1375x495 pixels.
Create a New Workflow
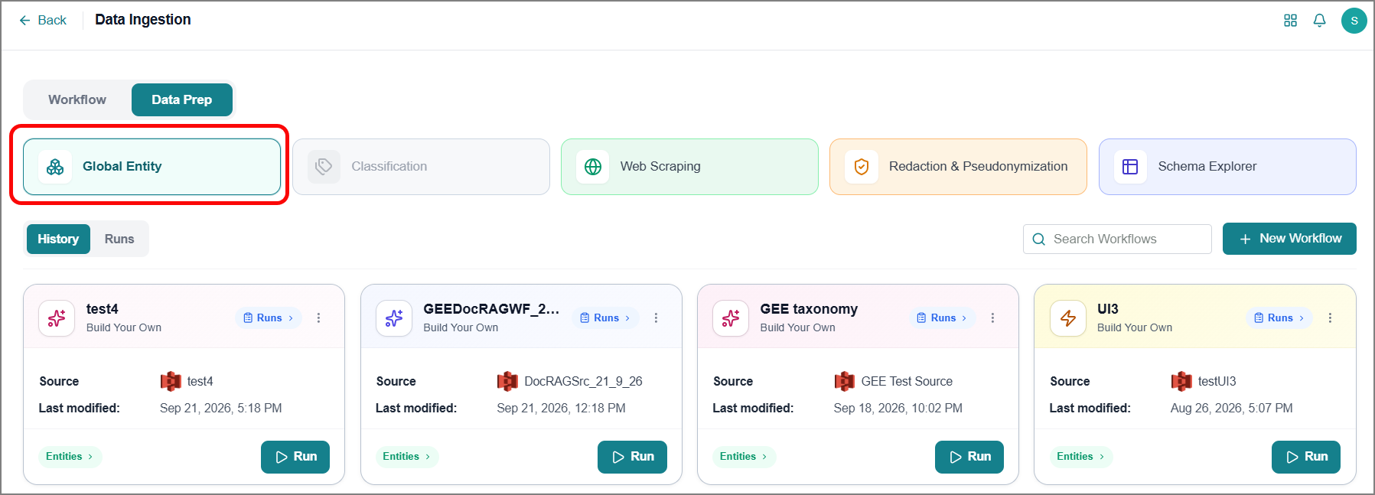coord(1289,239)
